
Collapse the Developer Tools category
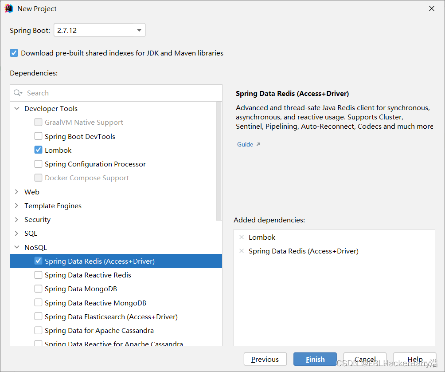click(x=17, y=108)
